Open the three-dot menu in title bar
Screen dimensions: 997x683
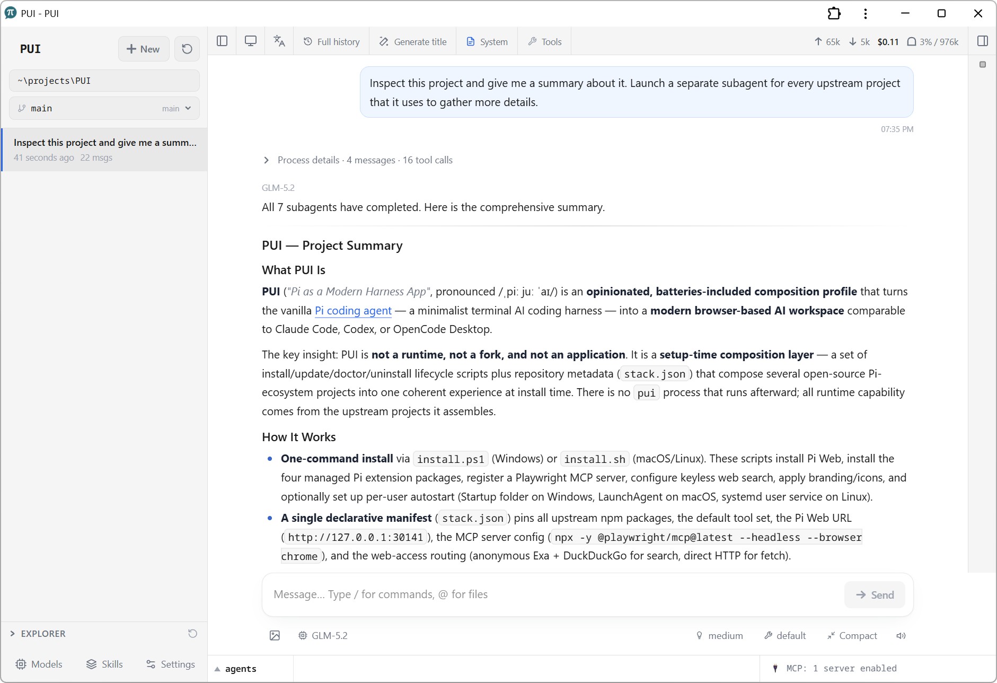point(866,13)
